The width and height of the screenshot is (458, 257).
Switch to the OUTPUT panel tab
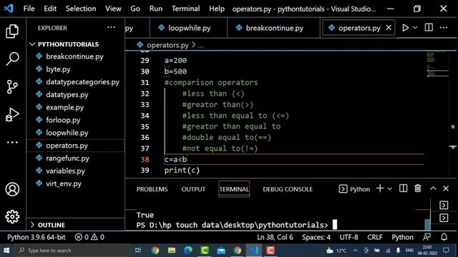(x=193, y=189)
